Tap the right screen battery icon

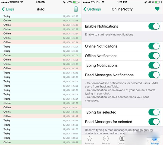coord(157,2)
